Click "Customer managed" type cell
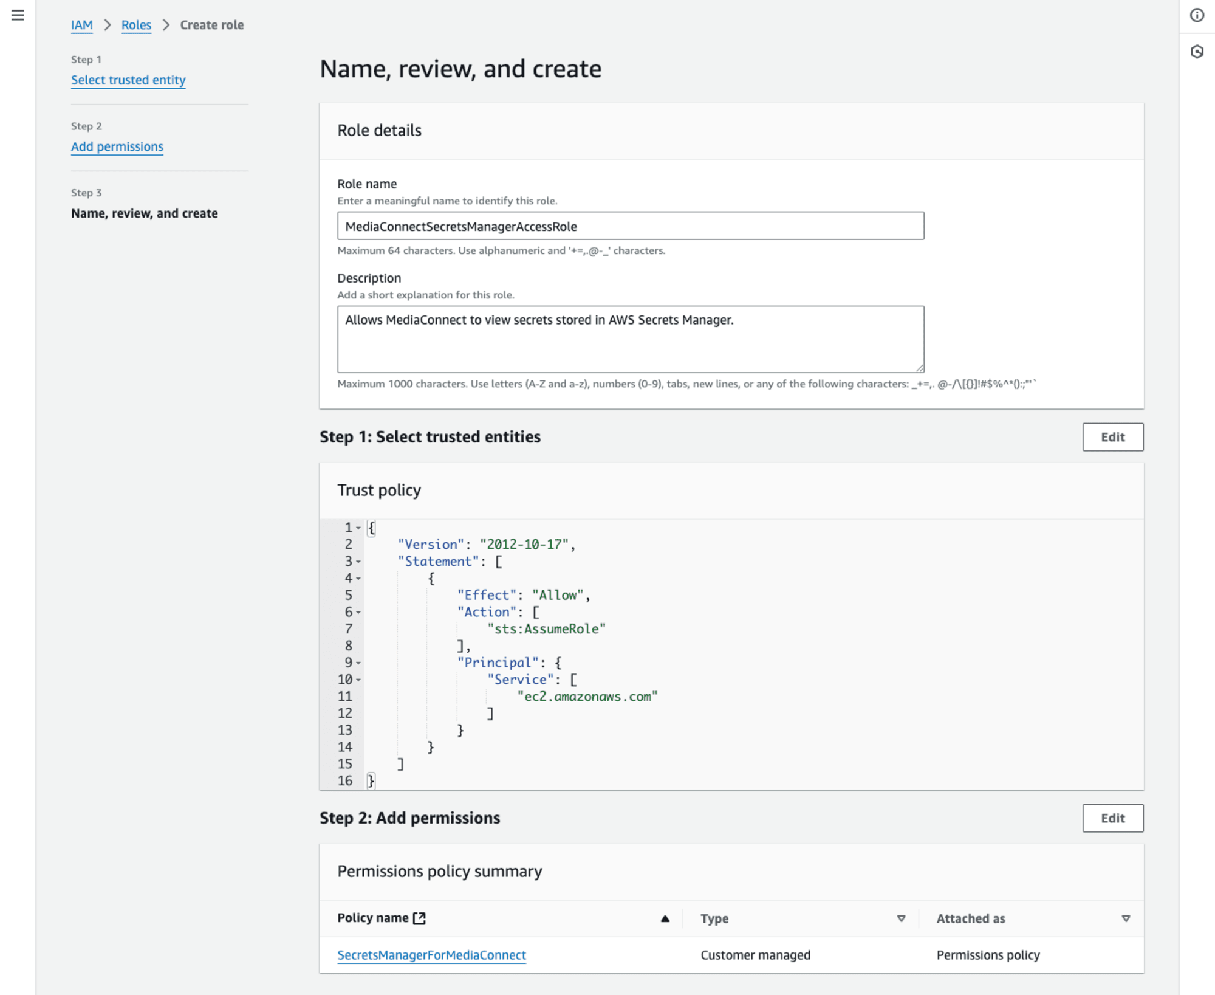Viewport: 1215px width, 995px height. click(x=755, y=955)
